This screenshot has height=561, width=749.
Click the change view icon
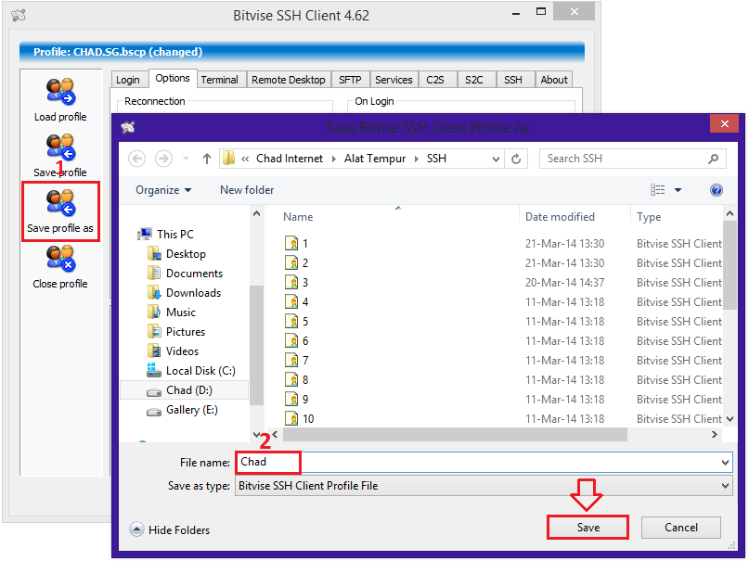click(658, 190)
